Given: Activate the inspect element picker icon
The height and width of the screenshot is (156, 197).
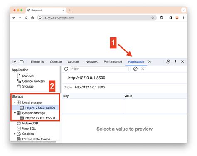Looking at the screenshot, I should (x=14, y=62).
